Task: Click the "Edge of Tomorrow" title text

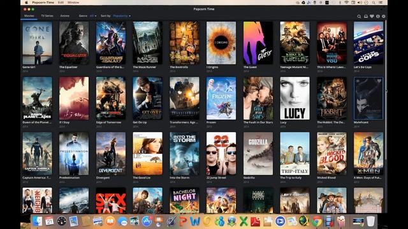Action: point(109,122)
